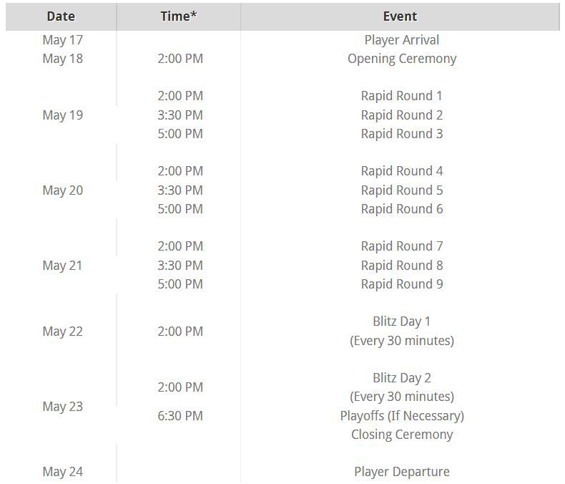Select the Player Departure event
Image resolution: width=565 pixels, height=484 pixels.
(x=402, y=472)
